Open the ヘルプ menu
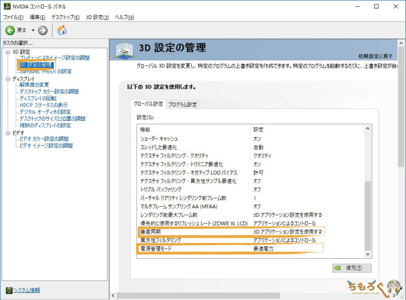This screenshot has width=406, height=300. pos(124,18)
